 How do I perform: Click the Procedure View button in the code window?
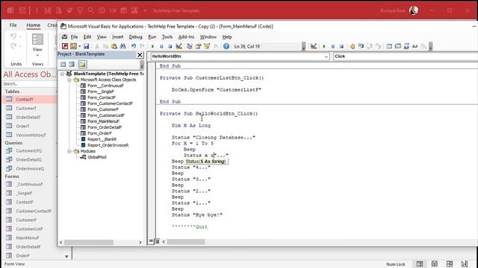(x=151, y=241)
